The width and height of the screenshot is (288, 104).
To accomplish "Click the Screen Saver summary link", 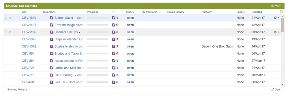I will 64,18.
